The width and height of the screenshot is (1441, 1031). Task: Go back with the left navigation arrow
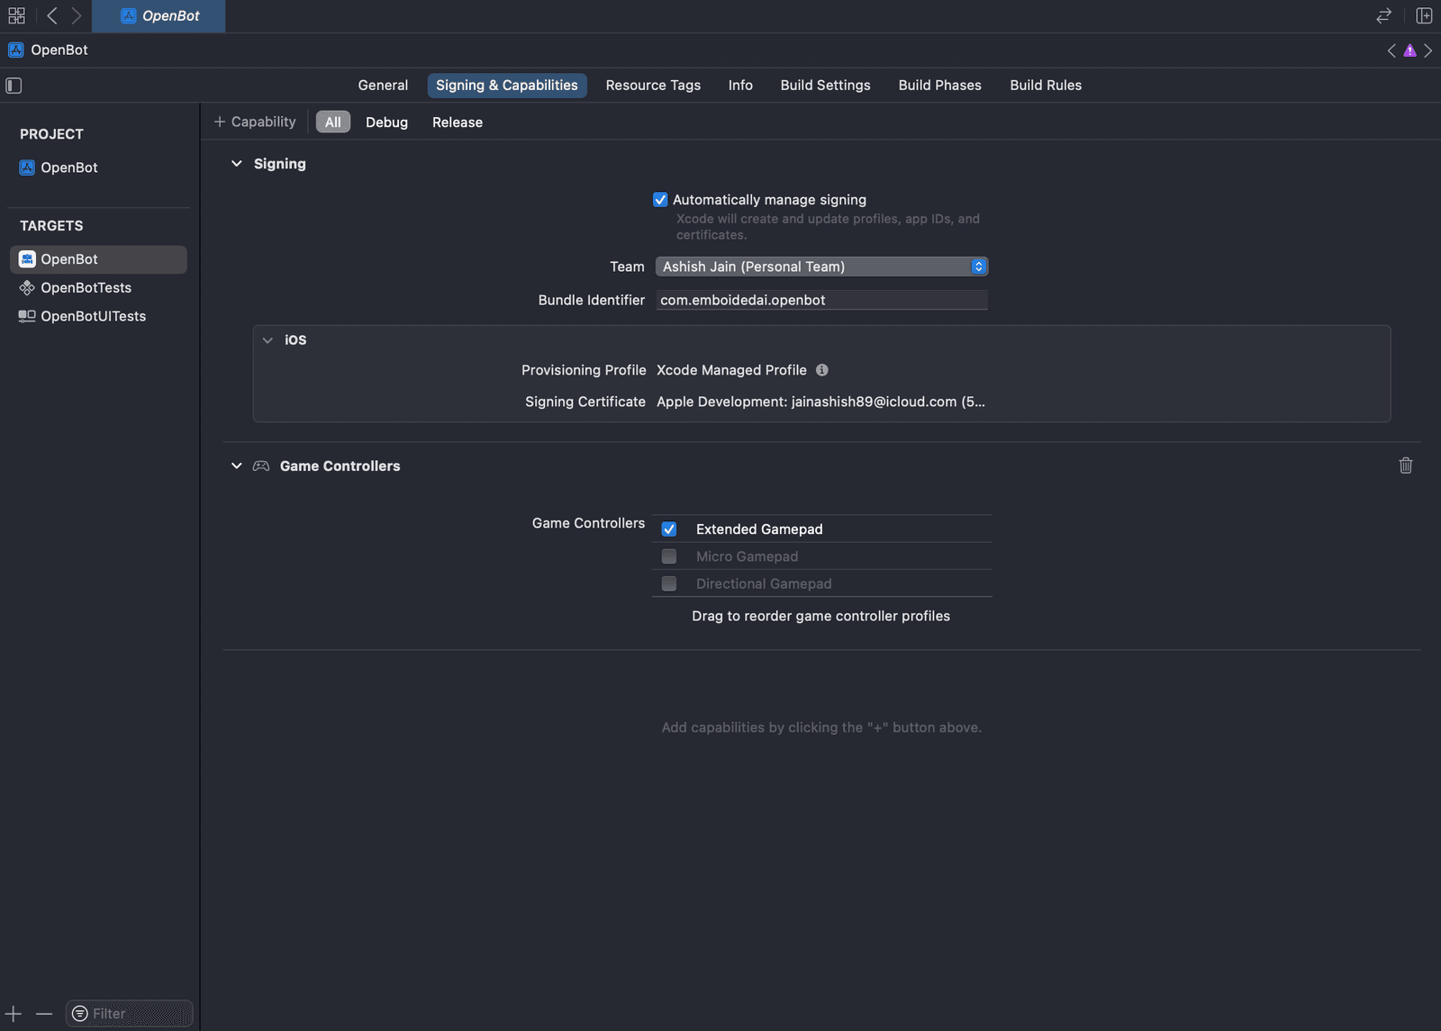point(52,15)
